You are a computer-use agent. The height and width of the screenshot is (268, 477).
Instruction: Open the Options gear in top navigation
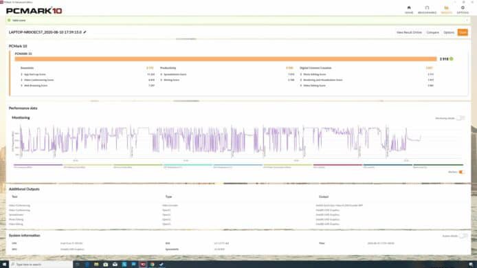click(x=463, y=10)
